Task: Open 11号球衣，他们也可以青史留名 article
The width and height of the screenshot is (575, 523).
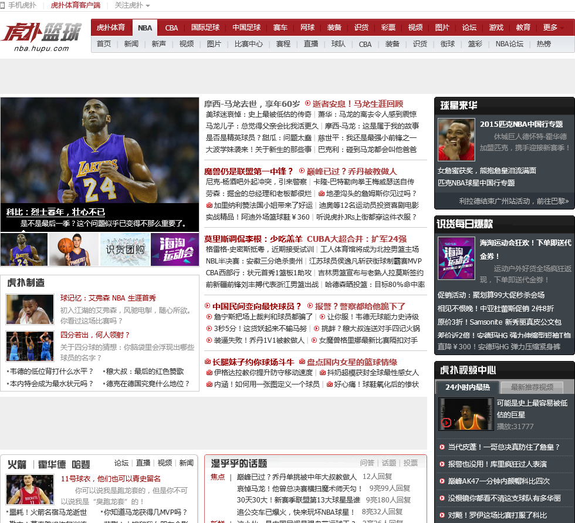Action: point(111,478)
